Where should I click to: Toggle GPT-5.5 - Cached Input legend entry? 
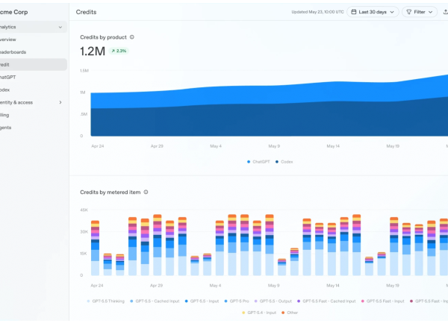(155, 301)
